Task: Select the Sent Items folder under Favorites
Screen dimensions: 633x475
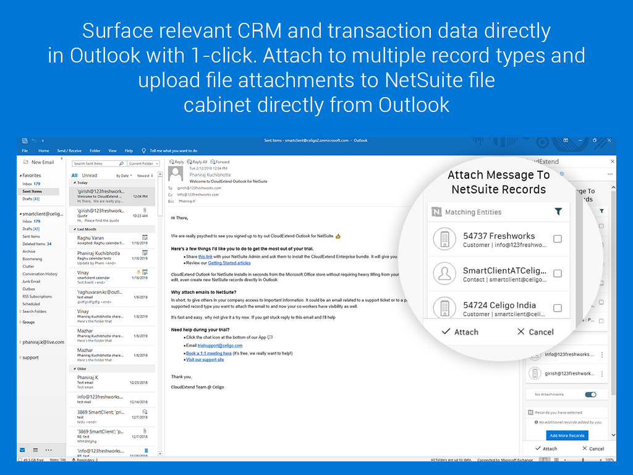Action: 39,192
